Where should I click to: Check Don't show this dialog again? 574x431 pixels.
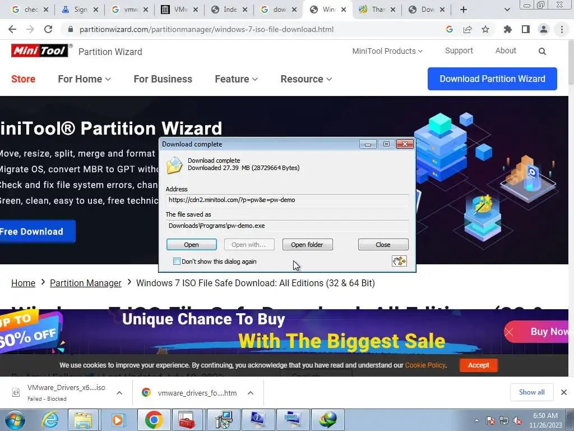[x=177, y=262]
